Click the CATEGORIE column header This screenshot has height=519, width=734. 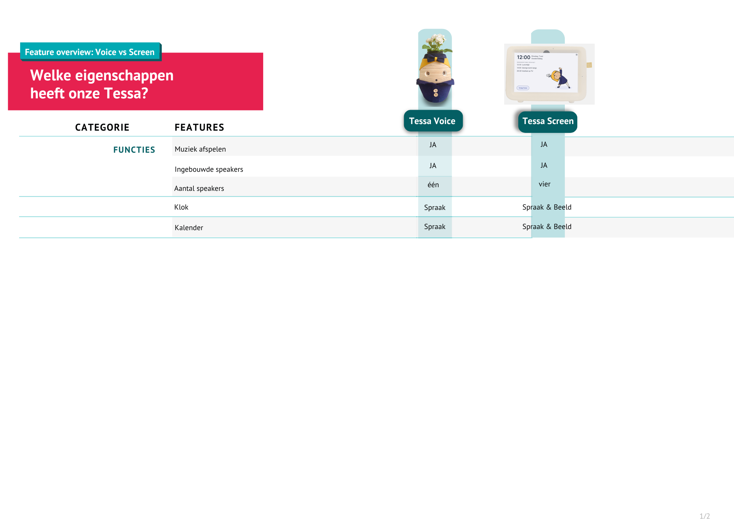coord(102,127)
